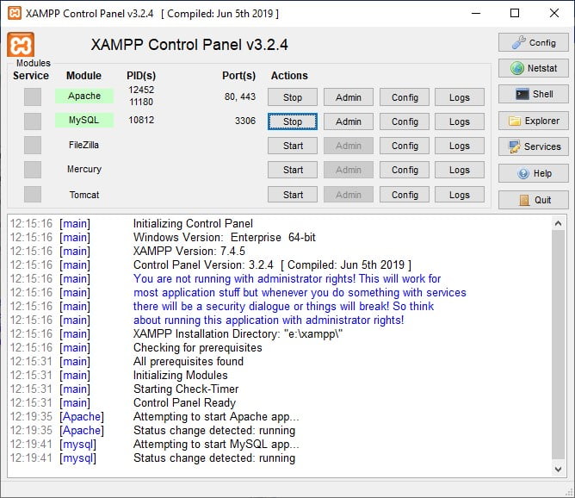Click log line 'XAMPP Installation Directory'
Viewport: 575px width, 498px height.
pos(238,334)
